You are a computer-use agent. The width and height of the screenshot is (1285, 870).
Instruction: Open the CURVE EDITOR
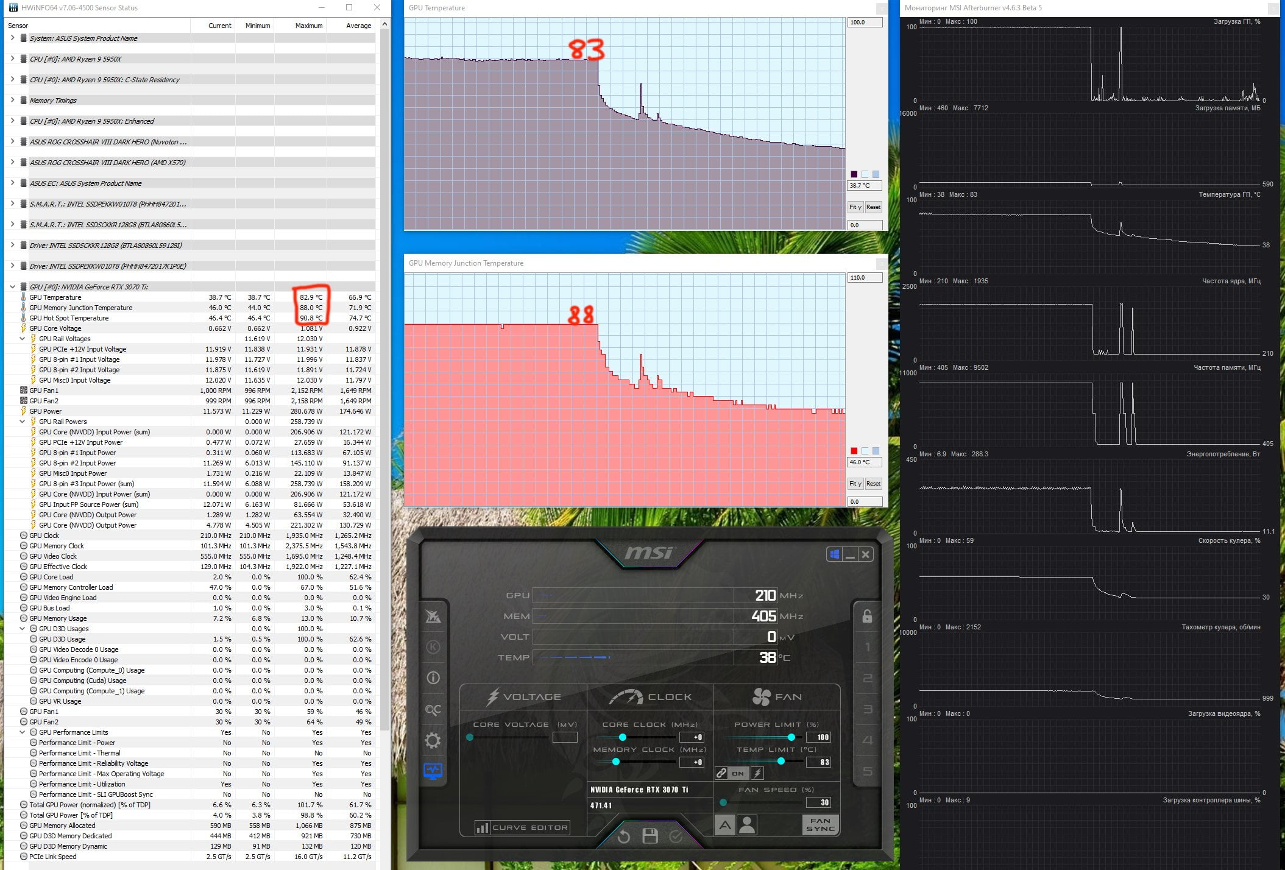(522, 827)
